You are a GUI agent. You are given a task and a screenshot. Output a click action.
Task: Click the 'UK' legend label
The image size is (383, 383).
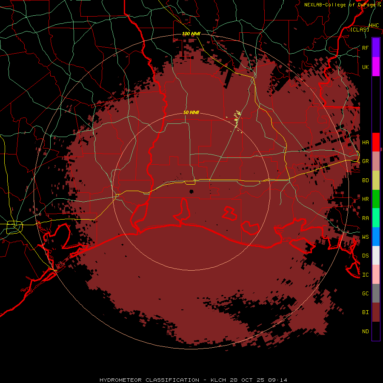(366, 67)
